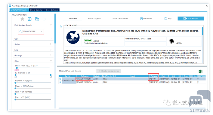Image resolution: width=213 pixels, height=115 pixels.
Task: Click the Start Project button
Action: (190, 19)
